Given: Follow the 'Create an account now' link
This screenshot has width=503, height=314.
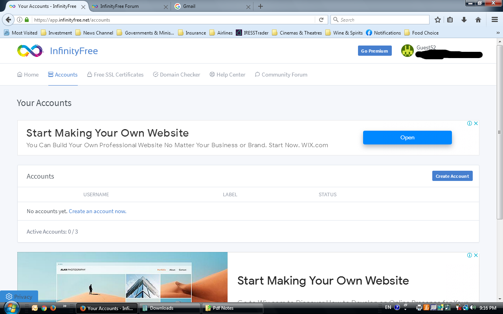Looking at the screenshot, I should (x=97, y=211).
